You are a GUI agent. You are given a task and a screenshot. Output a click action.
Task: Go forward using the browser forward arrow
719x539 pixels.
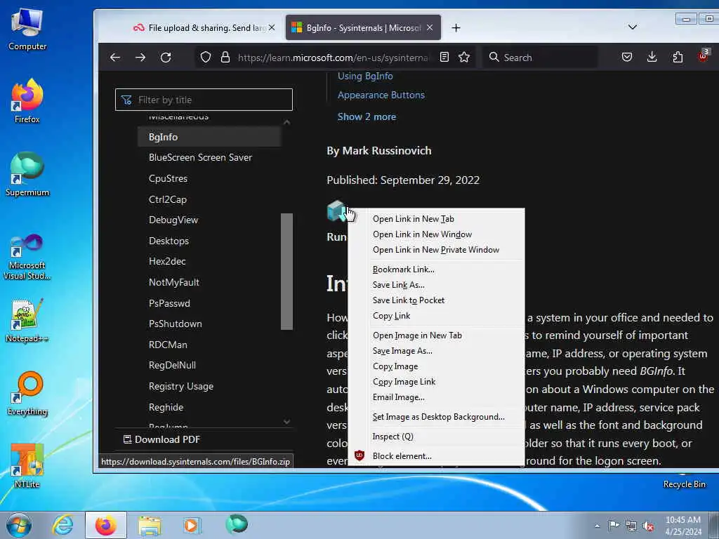pos(140,58)
